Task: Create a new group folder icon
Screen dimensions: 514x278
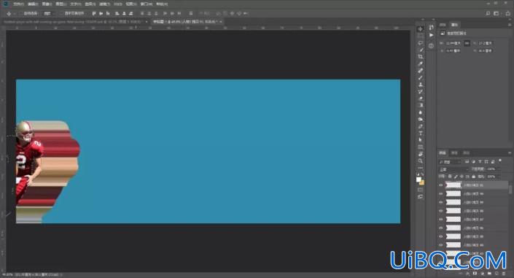Action: [489, 273]
